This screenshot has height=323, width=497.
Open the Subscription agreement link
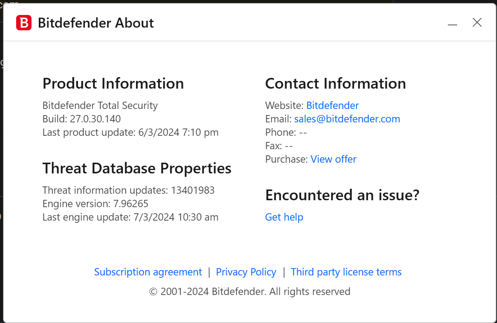[148, 272]
